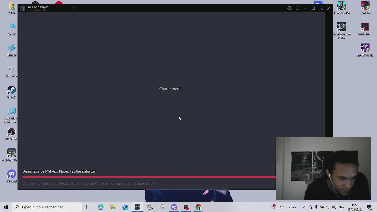Expand the side toolbar with double chevron
377x212 pixels.
tap(329, 8)
